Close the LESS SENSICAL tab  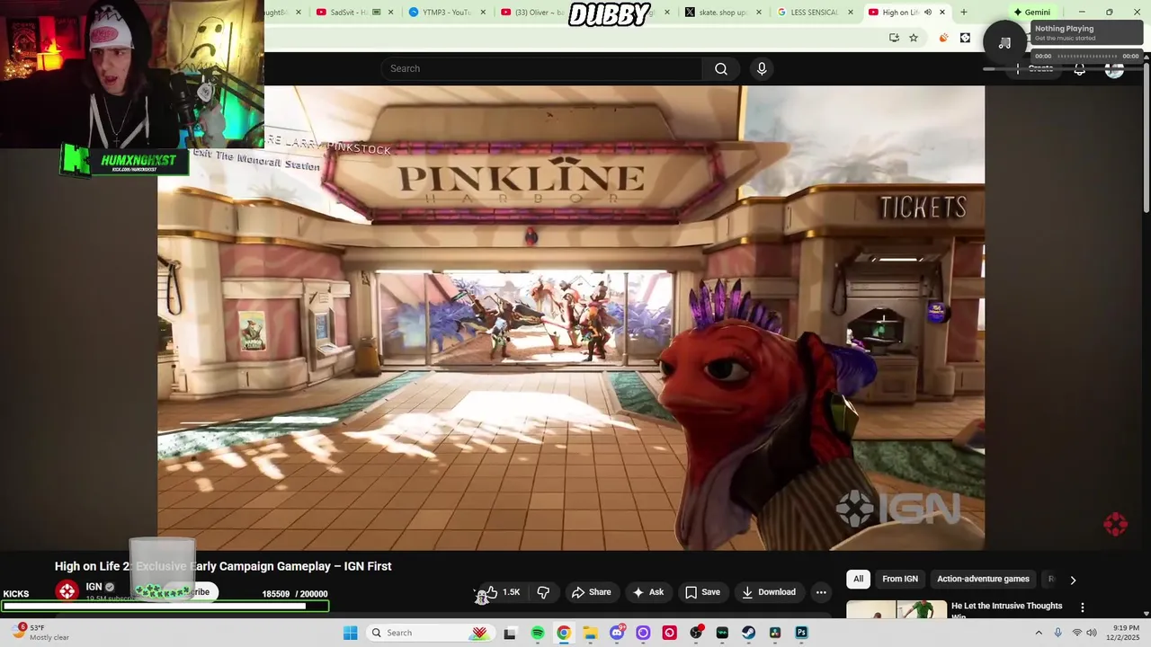tap(852, 13)
